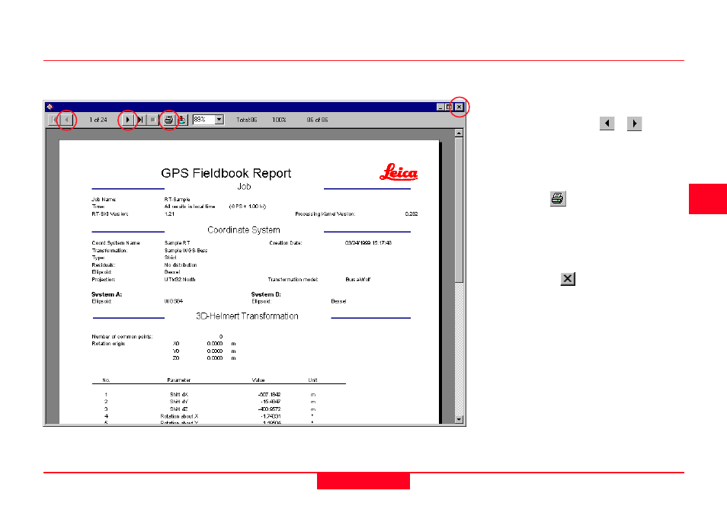Click the 'Number of common points:' label
Image resolution: width=727 pixels, height=513 pixels.
[122, 337]
